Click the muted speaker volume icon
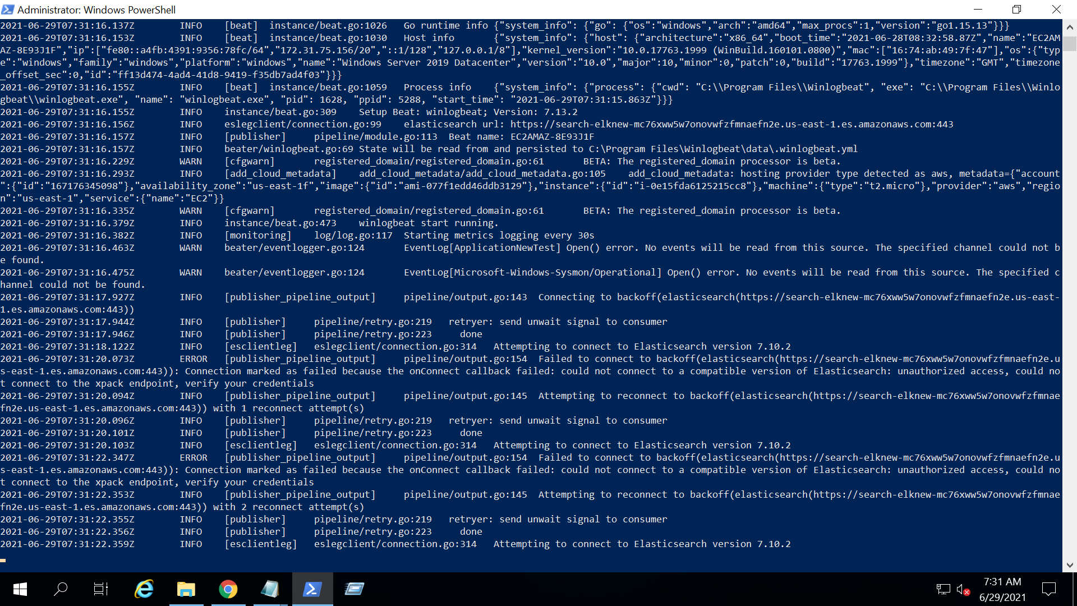1077x606 pixels. 963,589
